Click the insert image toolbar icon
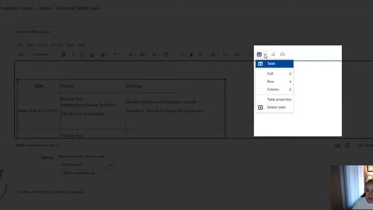 coord(142,54)
